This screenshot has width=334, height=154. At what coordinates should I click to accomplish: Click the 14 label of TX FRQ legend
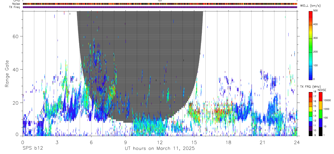(x=314, y=111)
